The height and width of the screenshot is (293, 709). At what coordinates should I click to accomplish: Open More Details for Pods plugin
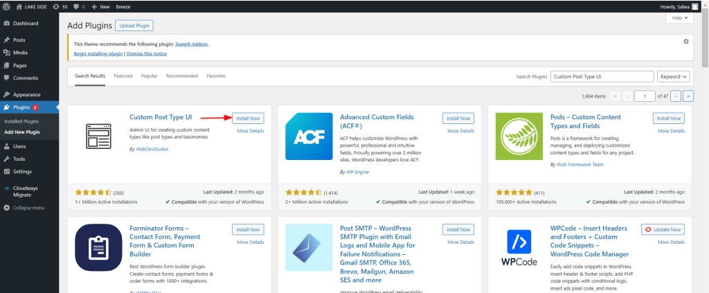[x=671, y=131]
